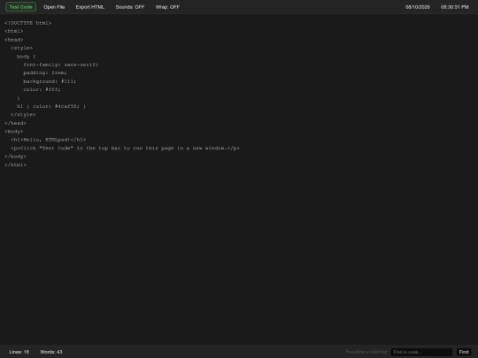Place cursor on the background #111 line

point(50,81)
